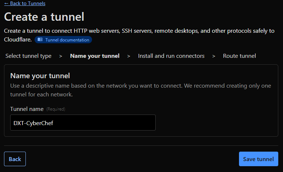Viewport: 283px width, 172px height.
Task: Jump to Install and run connectors step
Action: [x=171, y=56]
